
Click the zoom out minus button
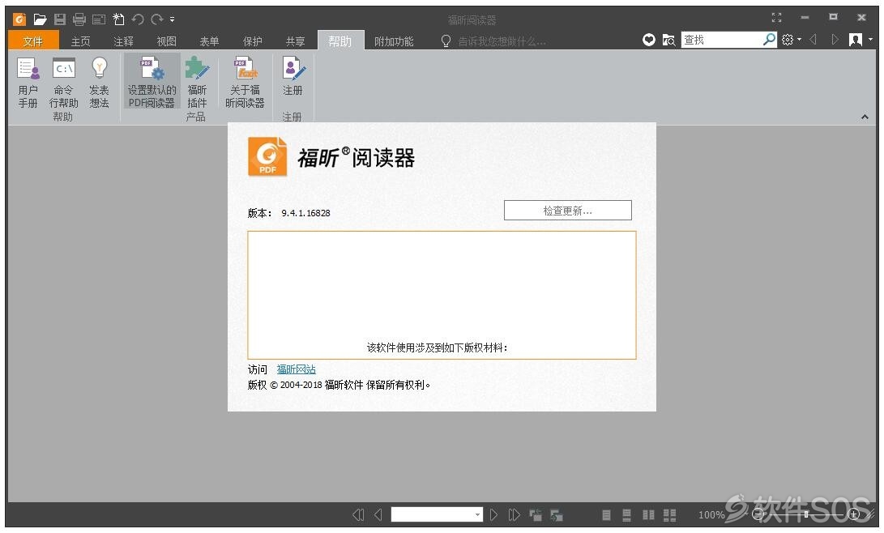pos(758,514)
